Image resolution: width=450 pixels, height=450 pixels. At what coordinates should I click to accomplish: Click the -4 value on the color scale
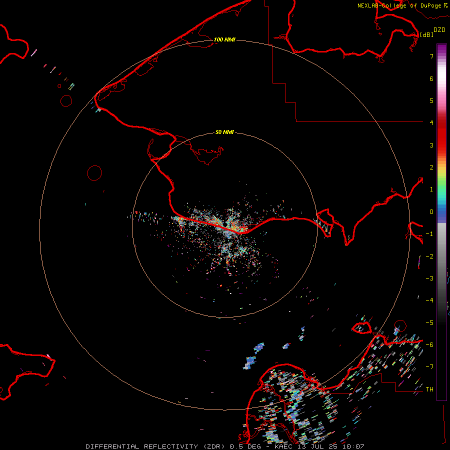(x=429, y=300)
